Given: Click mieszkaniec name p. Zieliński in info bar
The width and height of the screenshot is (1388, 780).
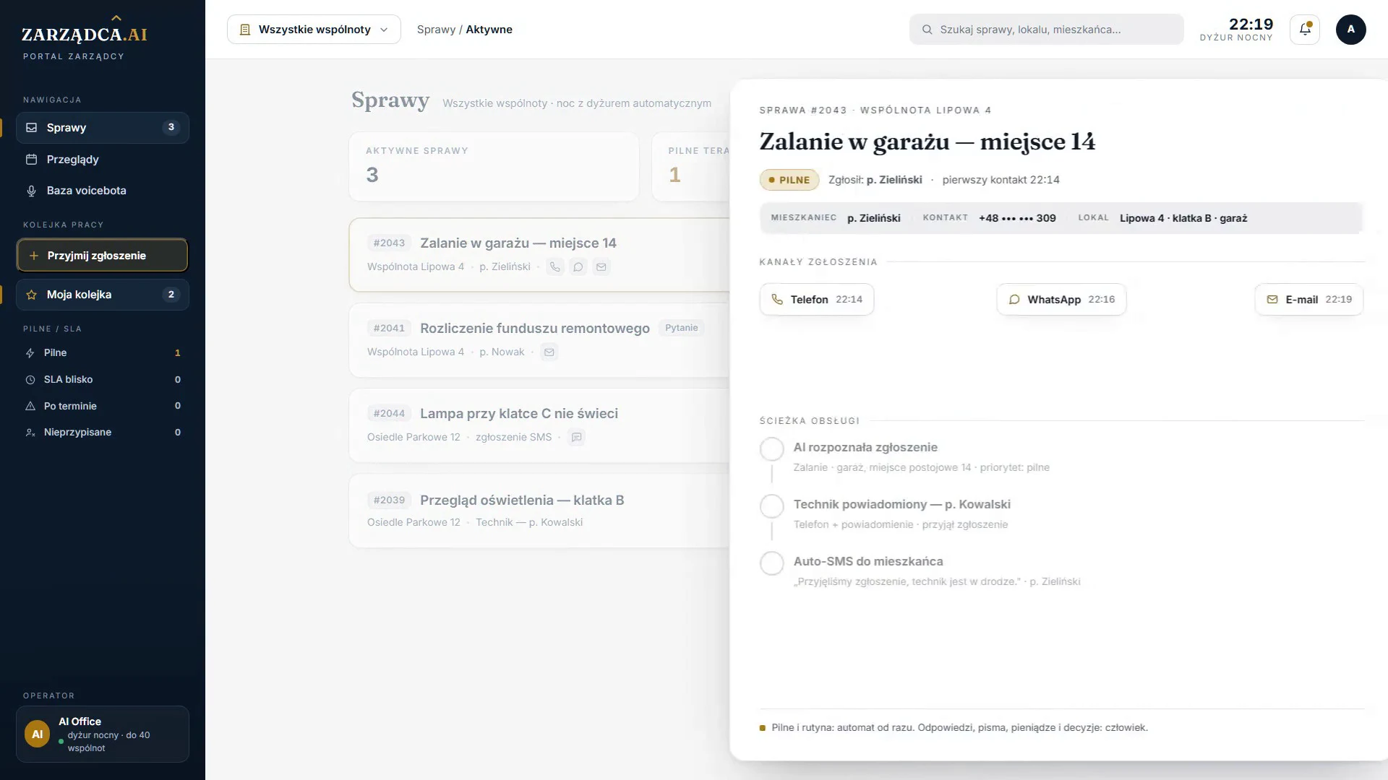Looking at the screenshot, I should pyautogui.click(x=874, y=218).
